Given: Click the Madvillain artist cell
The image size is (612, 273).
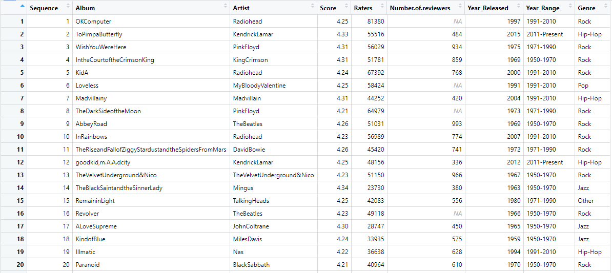Looking at the screenshot, I should point(273,98).
